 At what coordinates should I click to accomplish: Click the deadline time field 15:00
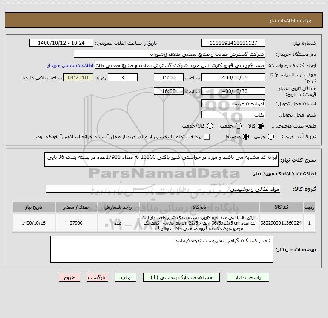tap(169, 77)
